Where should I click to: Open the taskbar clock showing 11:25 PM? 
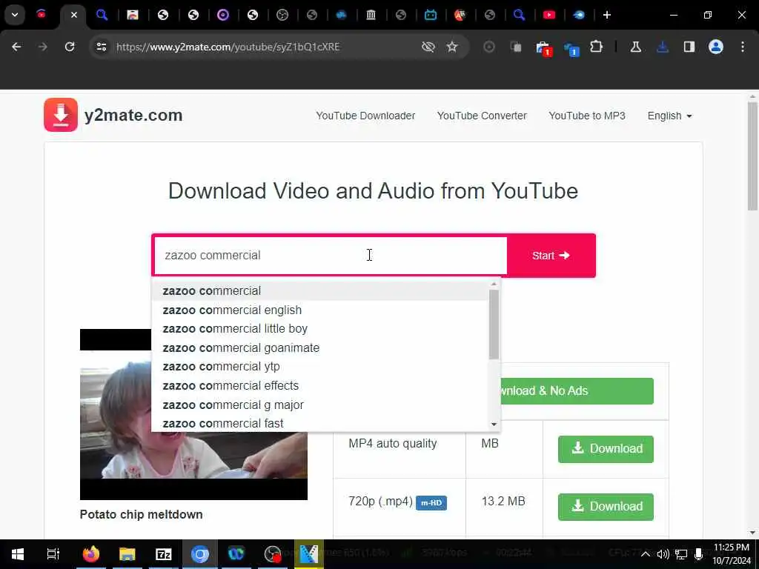tap(731, 554)
